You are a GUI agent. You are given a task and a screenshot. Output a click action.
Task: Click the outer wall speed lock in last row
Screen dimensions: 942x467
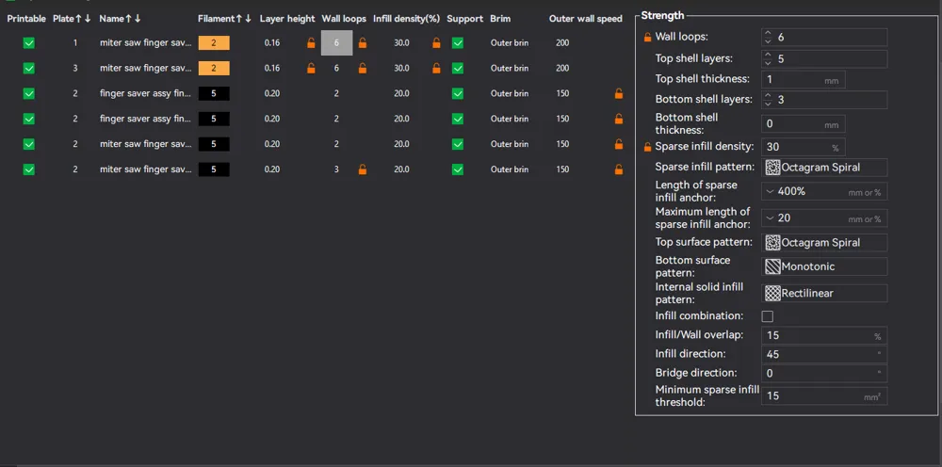[x=618, y=169]
